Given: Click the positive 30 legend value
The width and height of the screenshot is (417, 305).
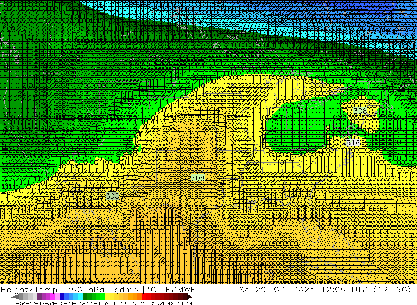Looking at the screenshot, I should [x=152, y=303].
